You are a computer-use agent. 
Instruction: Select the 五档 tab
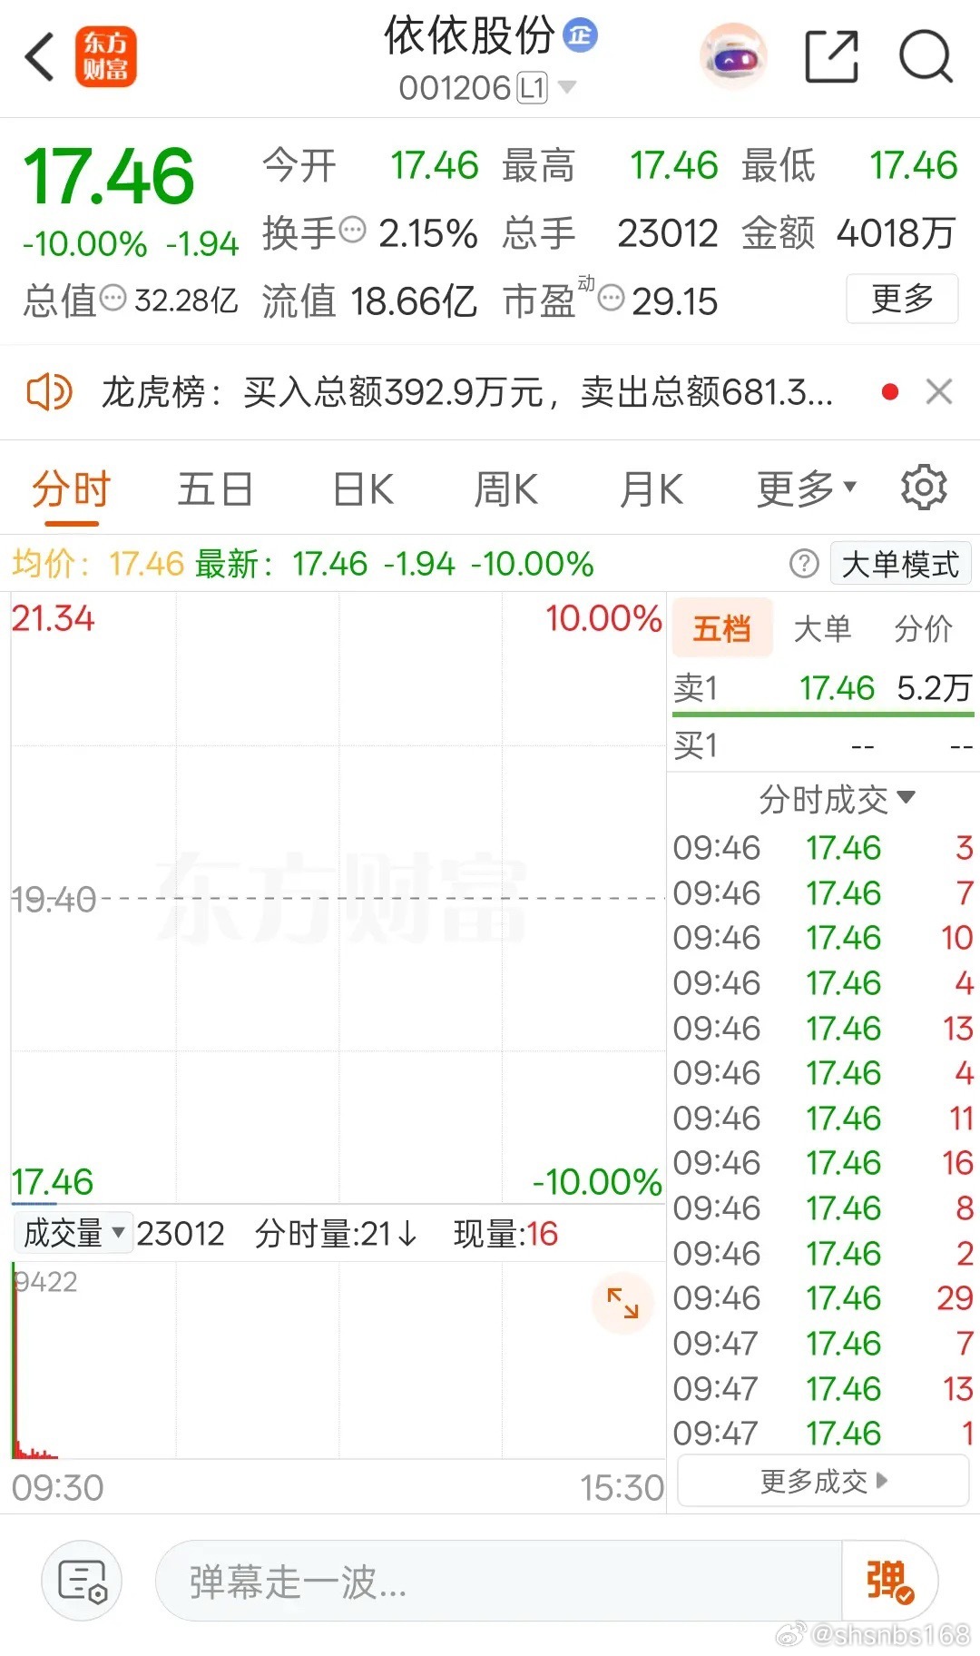pos(722,627)
